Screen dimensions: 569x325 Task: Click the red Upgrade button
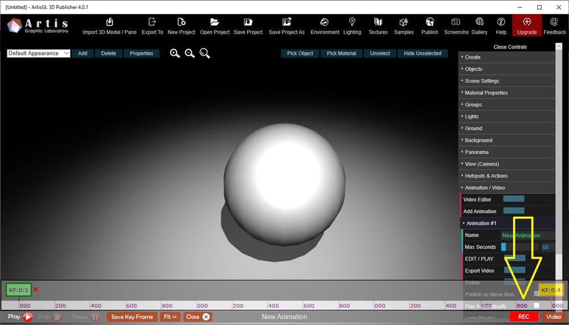(527, 26)
